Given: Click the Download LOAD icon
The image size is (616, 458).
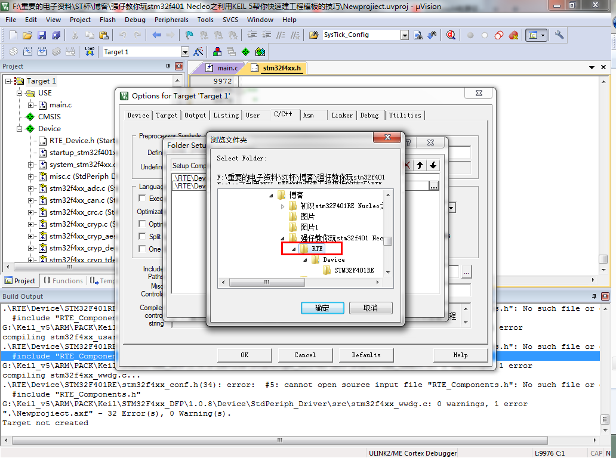Looking at the screenshot, I should 90,52.
